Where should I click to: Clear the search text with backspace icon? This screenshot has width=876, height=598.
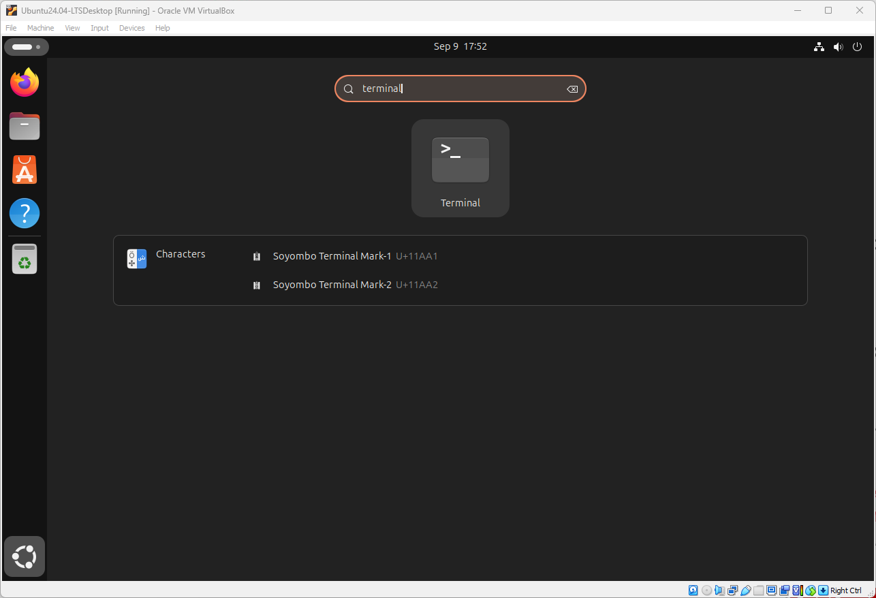tap(572, 89)
